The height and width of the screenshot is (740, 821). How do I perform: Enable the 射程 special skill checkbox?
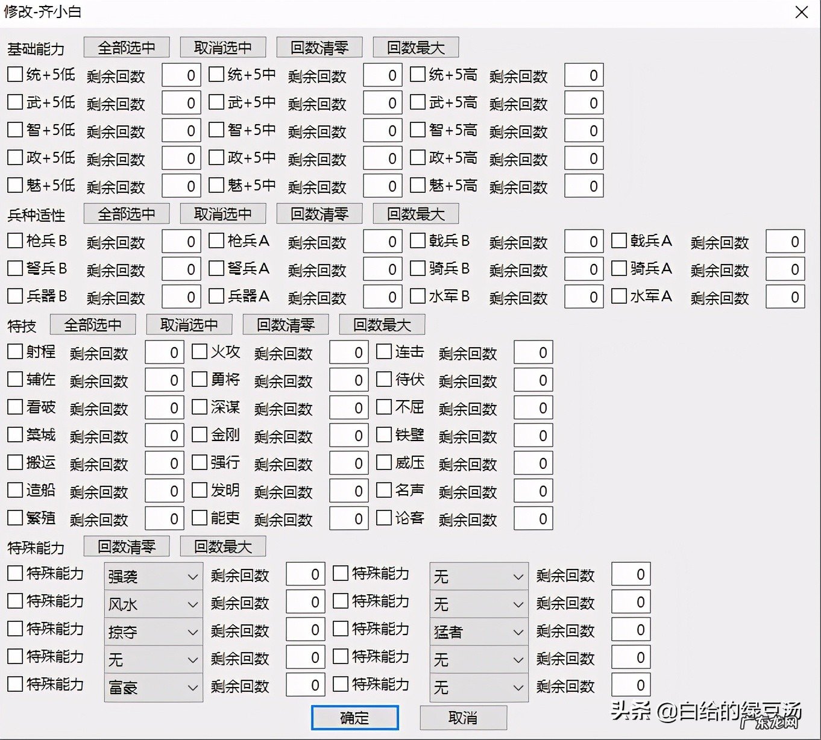[14, 351]
